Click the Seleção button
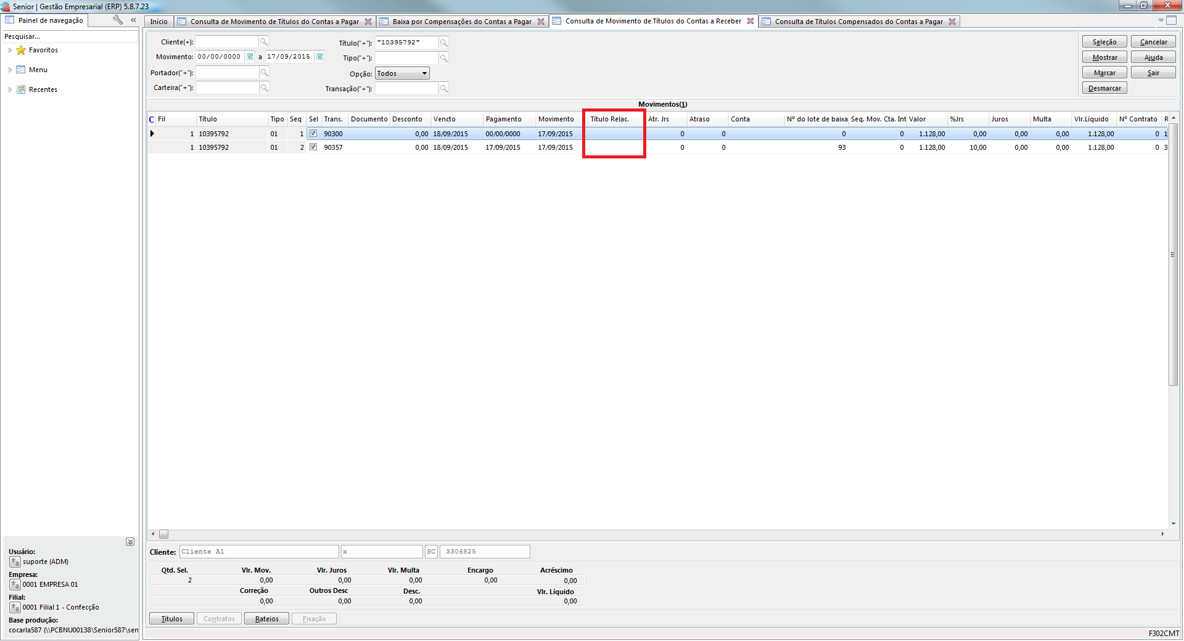Image resolution: width=1184 pixels, height=641 pixels. pyautogui.click(x=1104, y=42)
